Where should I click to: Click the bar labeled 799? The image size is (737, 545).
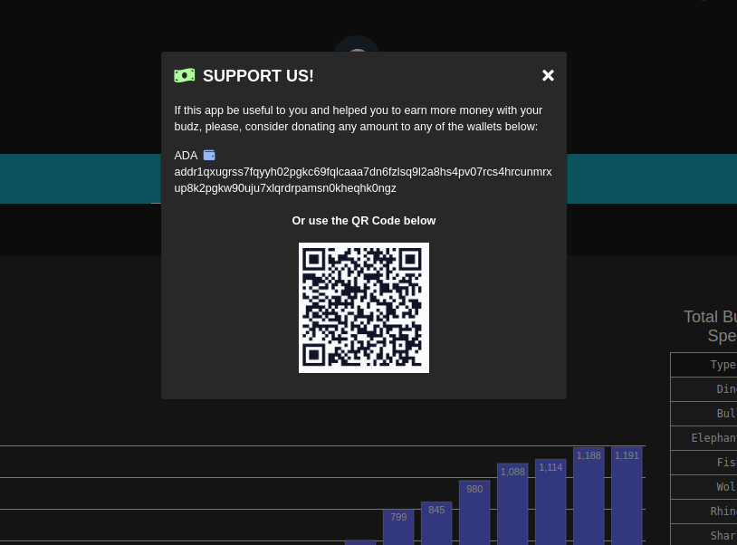(398, 527)
